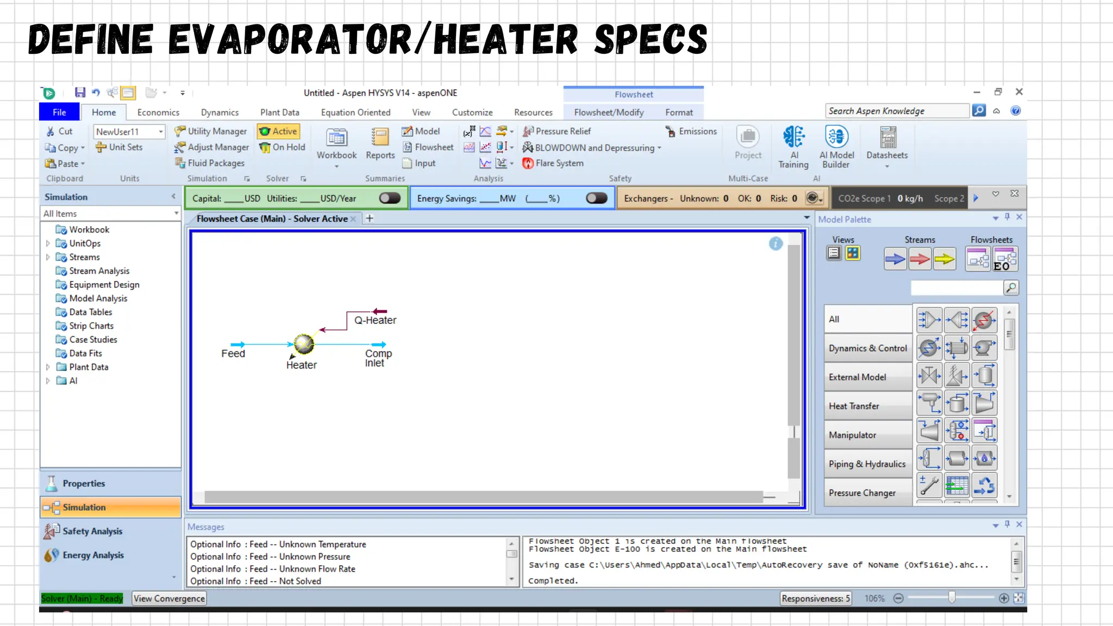The height and width of the screenshot is (626, 1113).
Task: Open the Properties environment
Action: coord(111,483)
